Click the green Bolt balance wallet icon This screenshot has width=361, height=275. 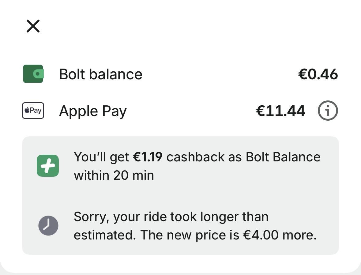coord(33,74)
